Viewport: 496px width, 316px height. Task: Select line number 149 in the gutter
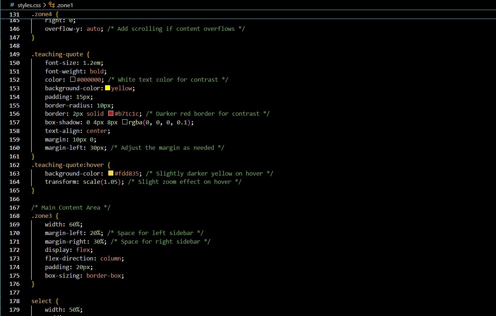point(14,54)
